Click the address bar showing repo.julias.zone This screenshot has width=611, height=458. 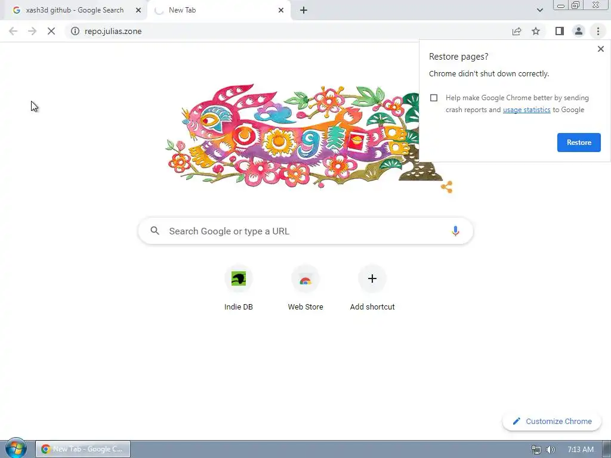(288, 31)
